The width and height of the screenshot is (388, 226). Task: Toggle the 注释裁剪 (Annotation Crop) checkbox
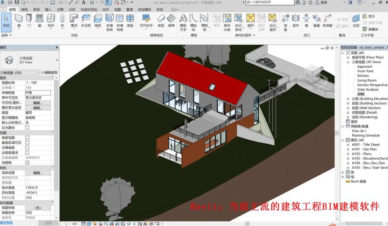[x=27, y=147]
